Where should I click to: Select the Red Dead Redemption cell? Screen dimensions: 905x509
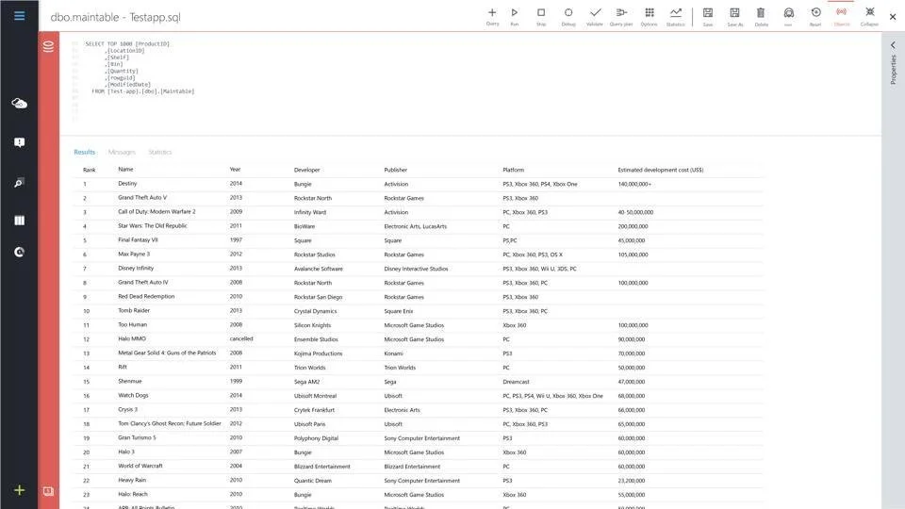tap(146, 297)
